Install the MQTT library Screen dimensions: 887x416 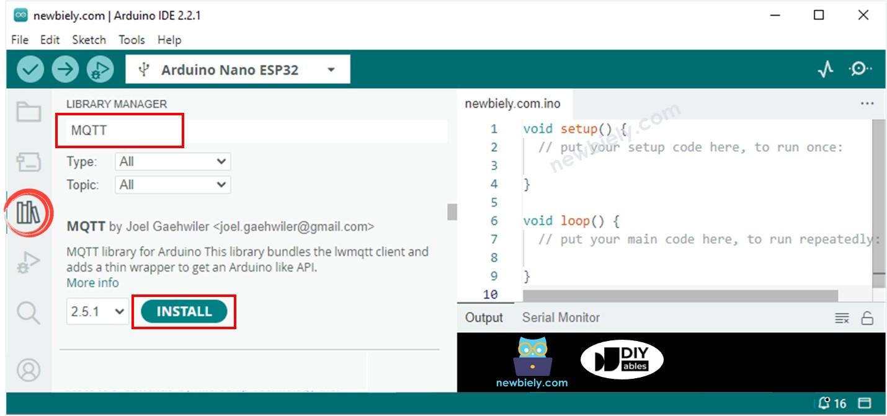184,312
